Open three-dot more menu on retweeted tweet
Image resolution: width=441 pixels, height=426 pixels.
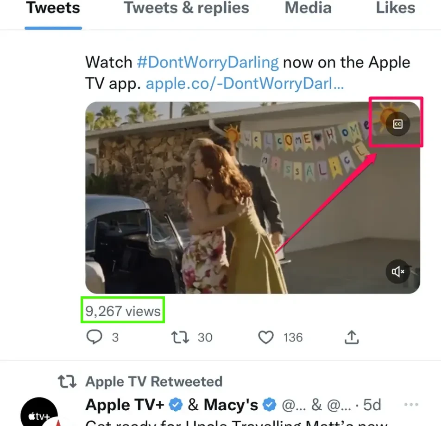(411, 405)
